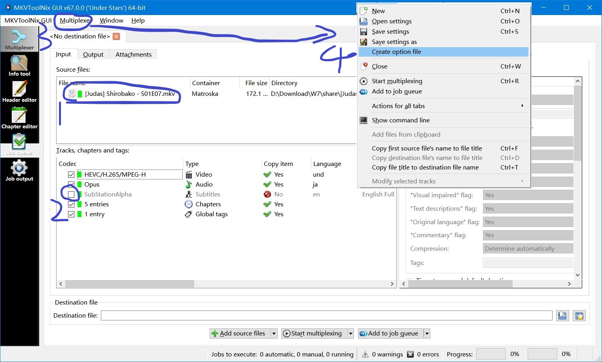Choose Create option file menu entry
602x362 pixels.
[x=396, y=52]
